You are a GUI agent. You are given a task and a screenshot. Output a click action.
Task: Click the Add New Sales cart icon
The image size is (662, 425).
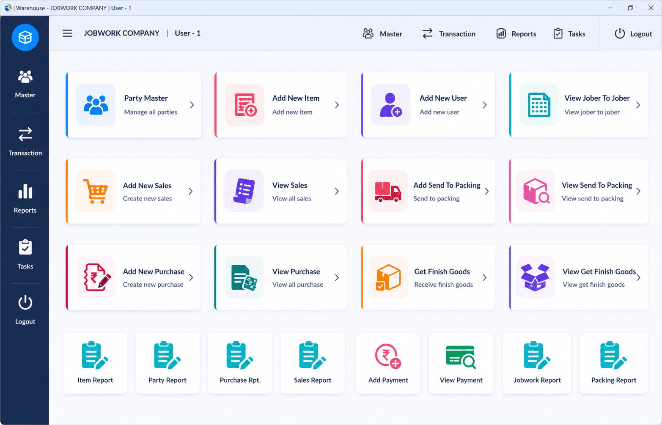coord(96,191)
